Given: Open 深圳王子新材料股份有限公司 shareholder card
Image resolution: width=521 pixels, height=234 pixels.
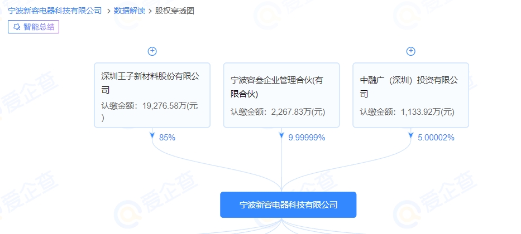Looking at the screenshot, I should [x=152, y=95].
